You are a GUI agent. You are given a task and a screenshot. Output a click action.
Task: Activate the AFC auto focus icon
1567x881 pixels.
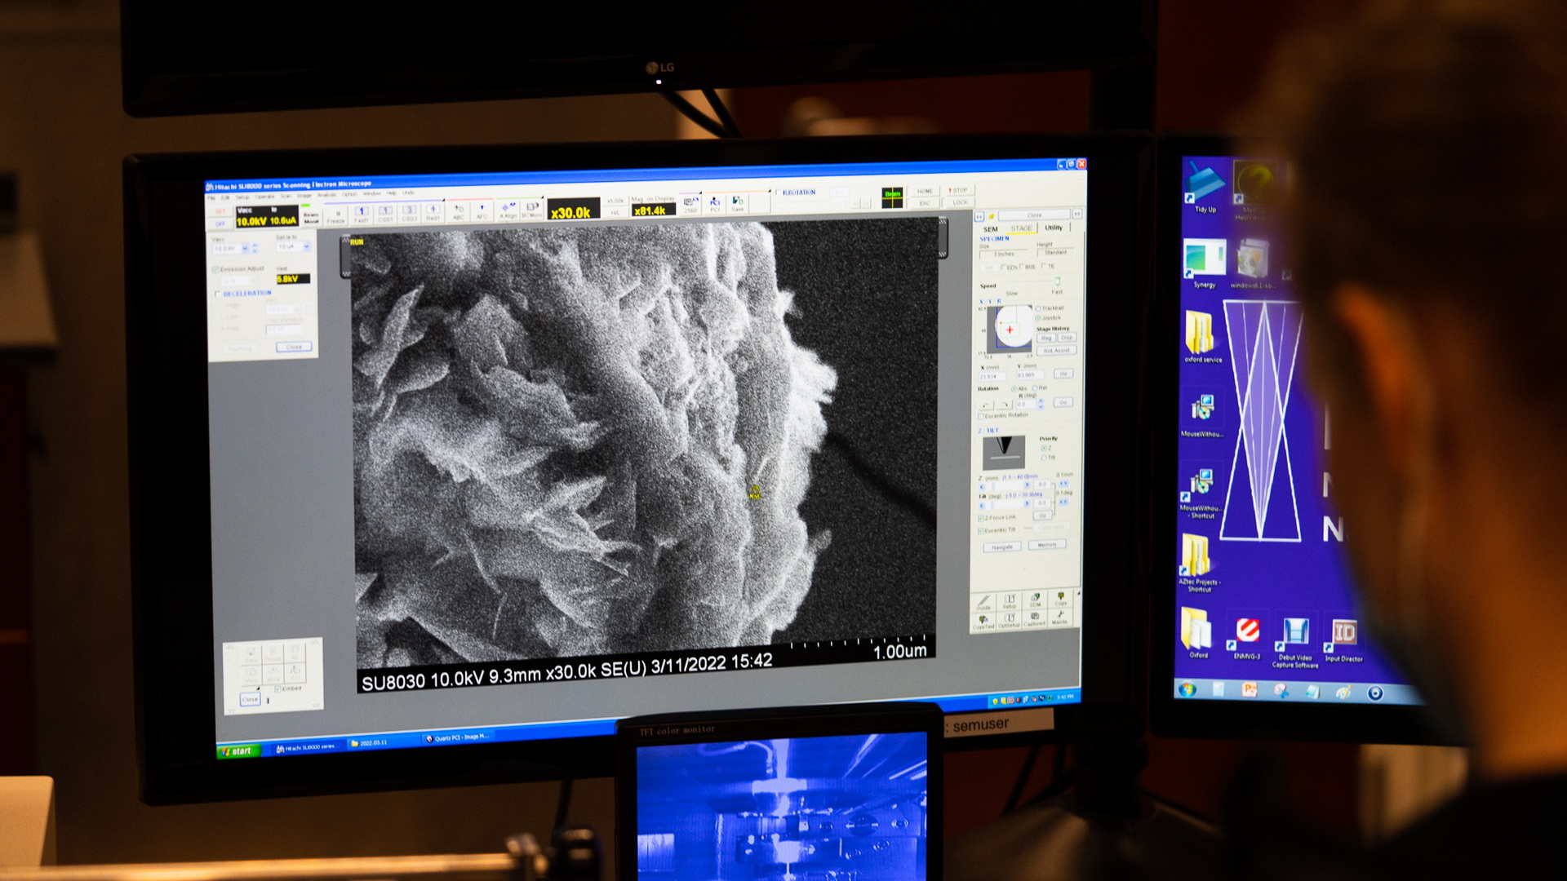[x=483, y=213]
